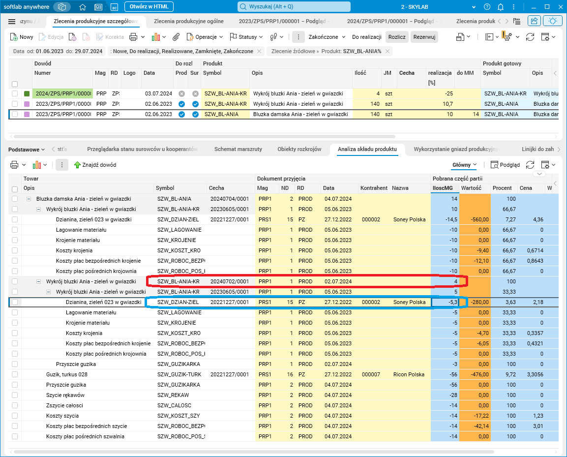Toggle select-all checkbox in lower grid header

15,189
